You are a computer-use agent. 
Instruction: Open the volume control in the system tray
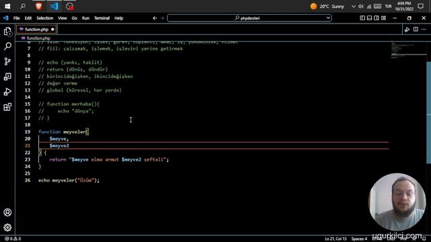coord(361,6)
